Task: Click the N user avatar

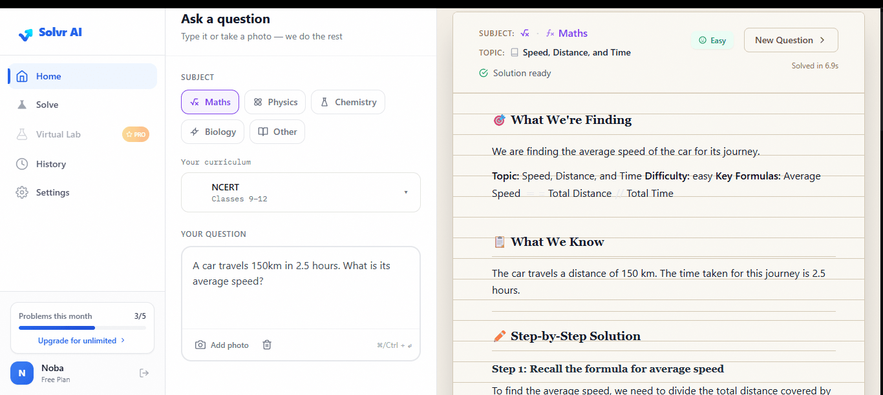Action: pyautogui.click(x=22, y=373)
